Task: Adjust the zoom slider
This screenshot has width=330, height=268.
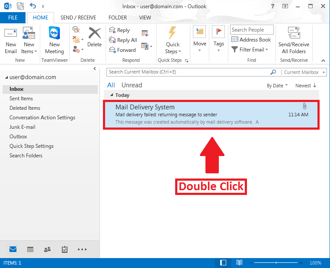Action: pyautogui.click(x=276, y=263)
